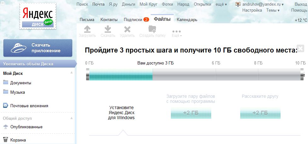Screen dimensions: 308x144
Task: Click the user avatar icon beside andruhov@yandex.ru
Action: [238, 4]
